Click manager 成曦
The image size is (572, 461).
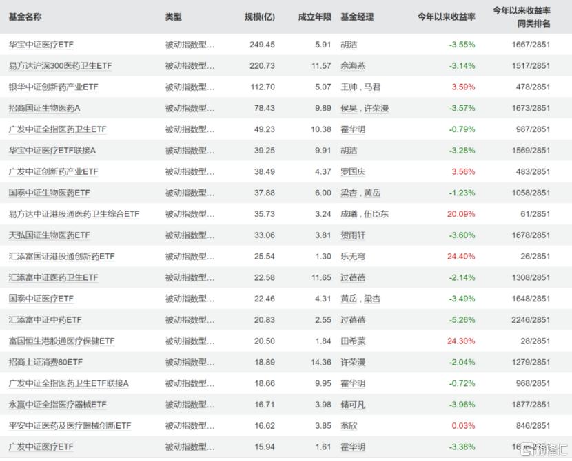pyautogui.click(x=349, y=214)
